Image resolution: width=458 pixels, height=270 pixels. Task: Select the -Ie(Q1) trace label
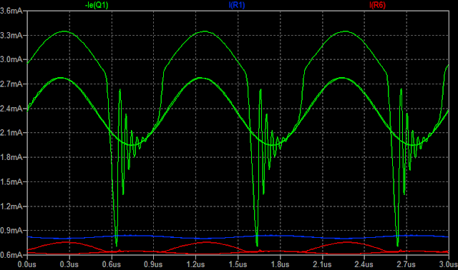point(97,5)
